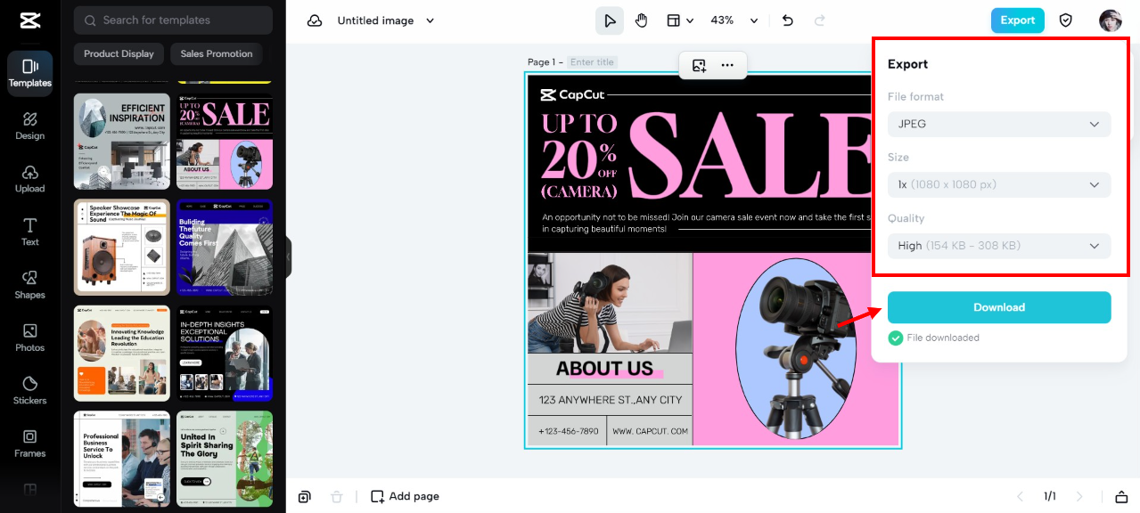
Task: Click the Add page button
Action: pos(405,496)
